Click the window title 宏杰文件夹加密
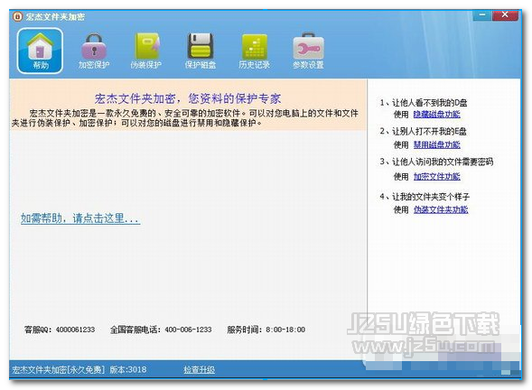 click(55, 16)
